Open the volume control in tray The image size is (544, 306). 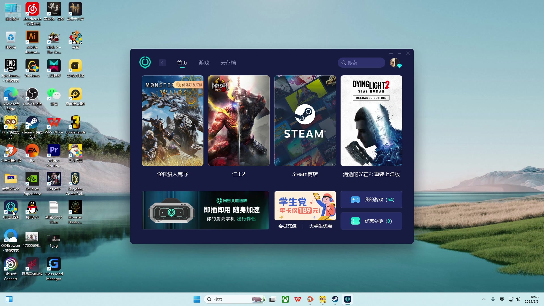518,299
